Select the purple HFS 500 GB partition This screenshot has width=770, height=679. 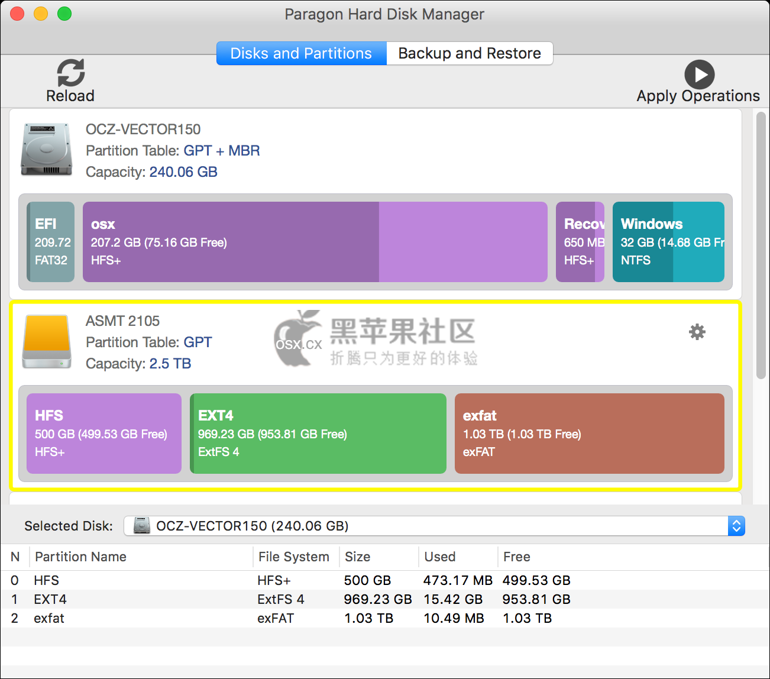tap(104, 434)
